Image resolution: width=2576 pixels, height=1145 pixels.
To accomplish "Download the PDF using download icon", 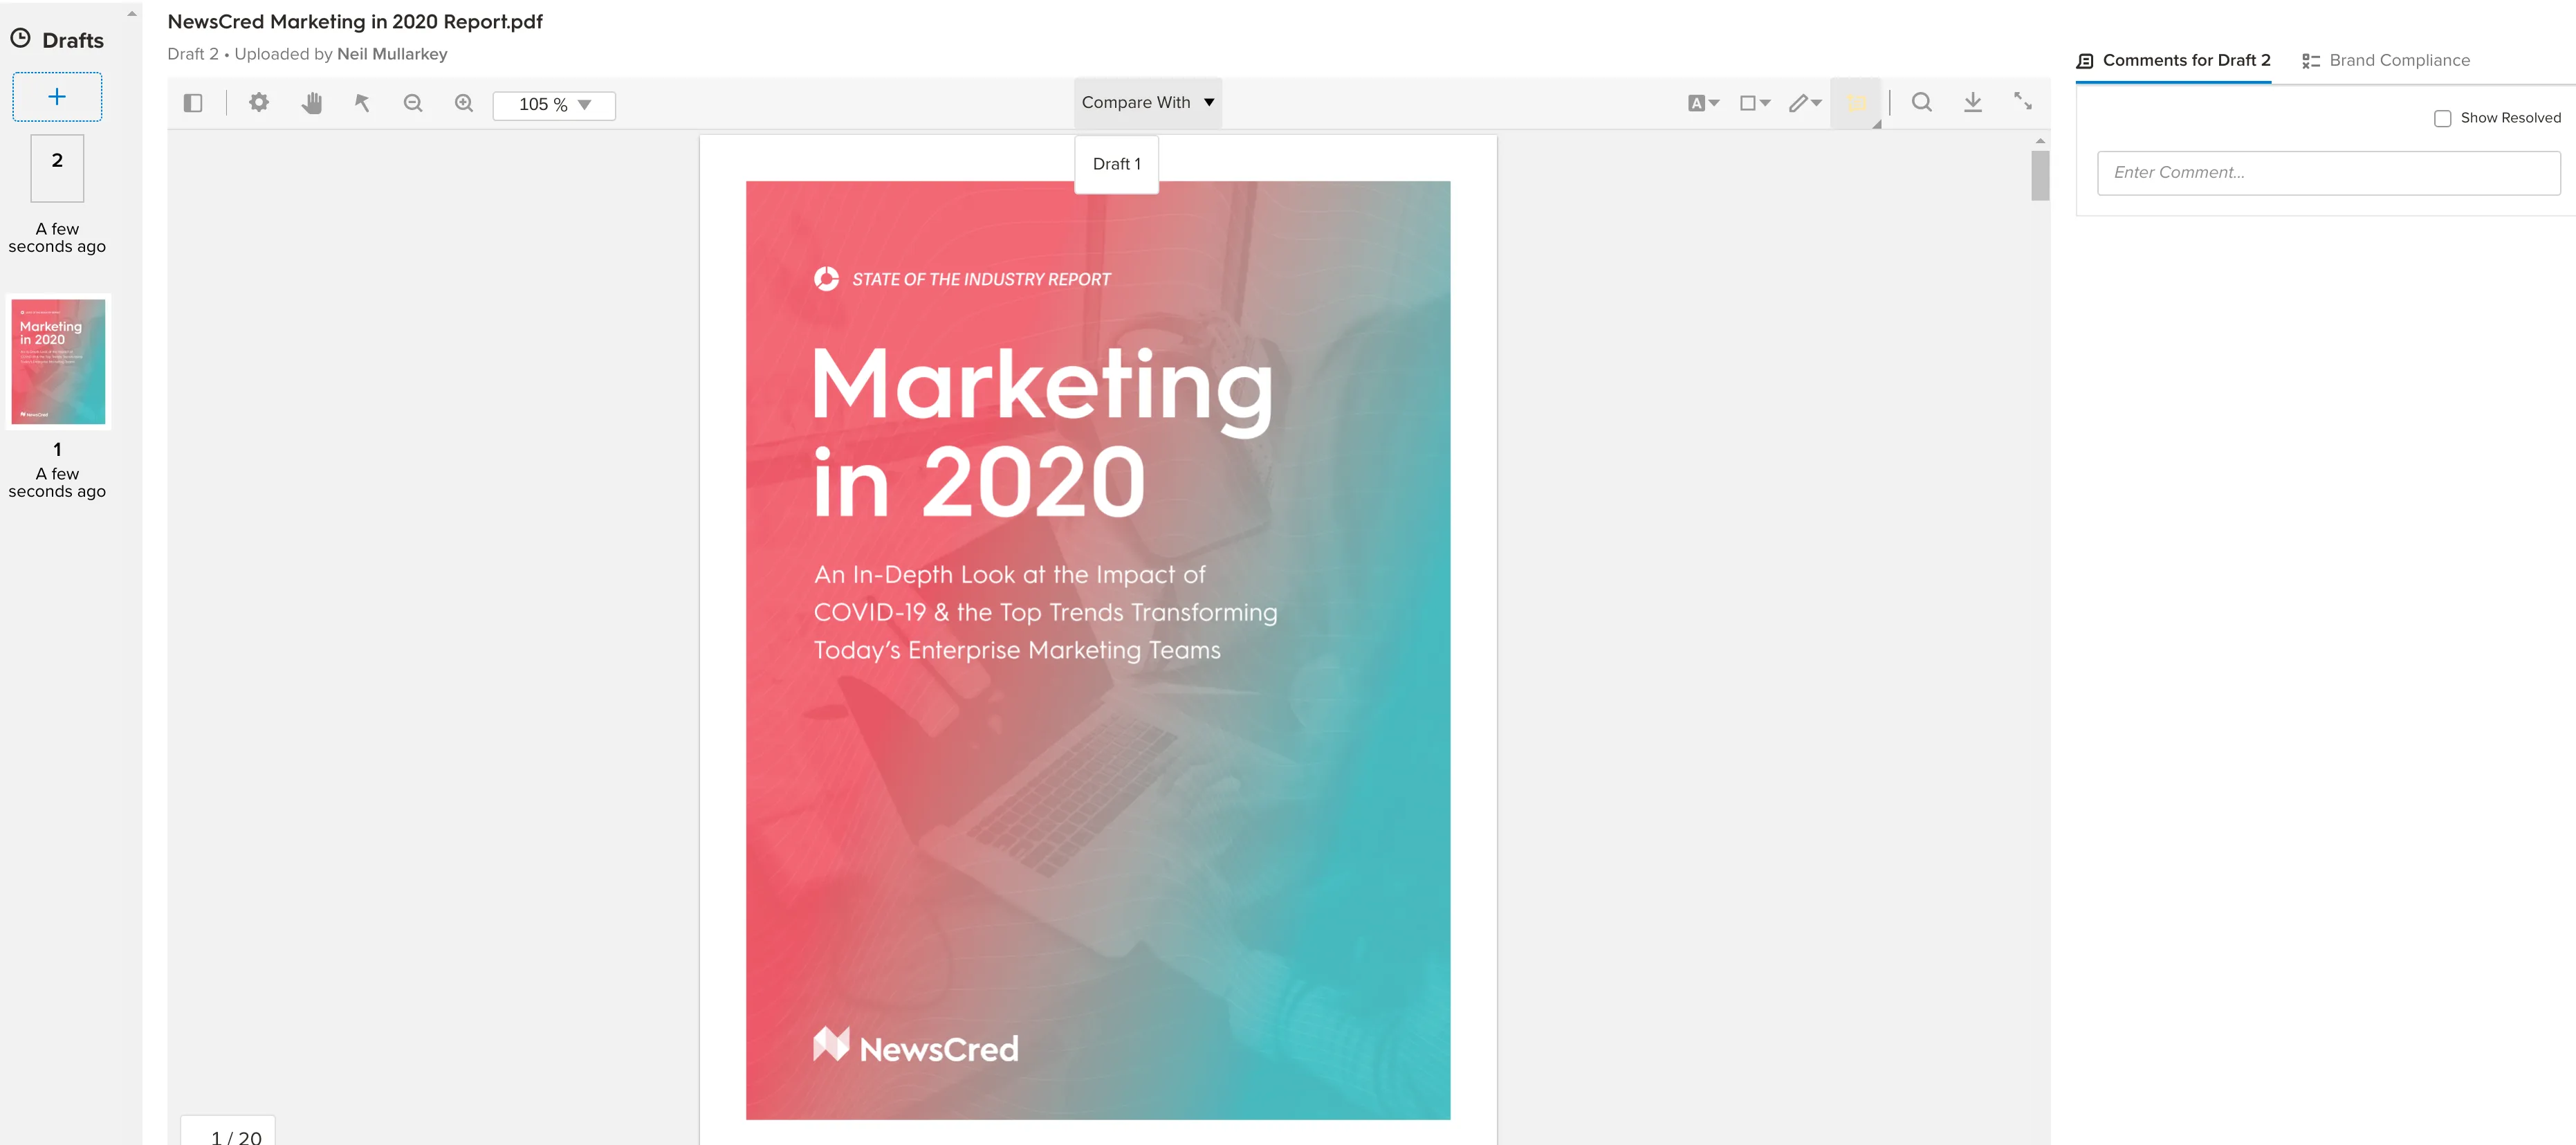I will point(1972,102).
